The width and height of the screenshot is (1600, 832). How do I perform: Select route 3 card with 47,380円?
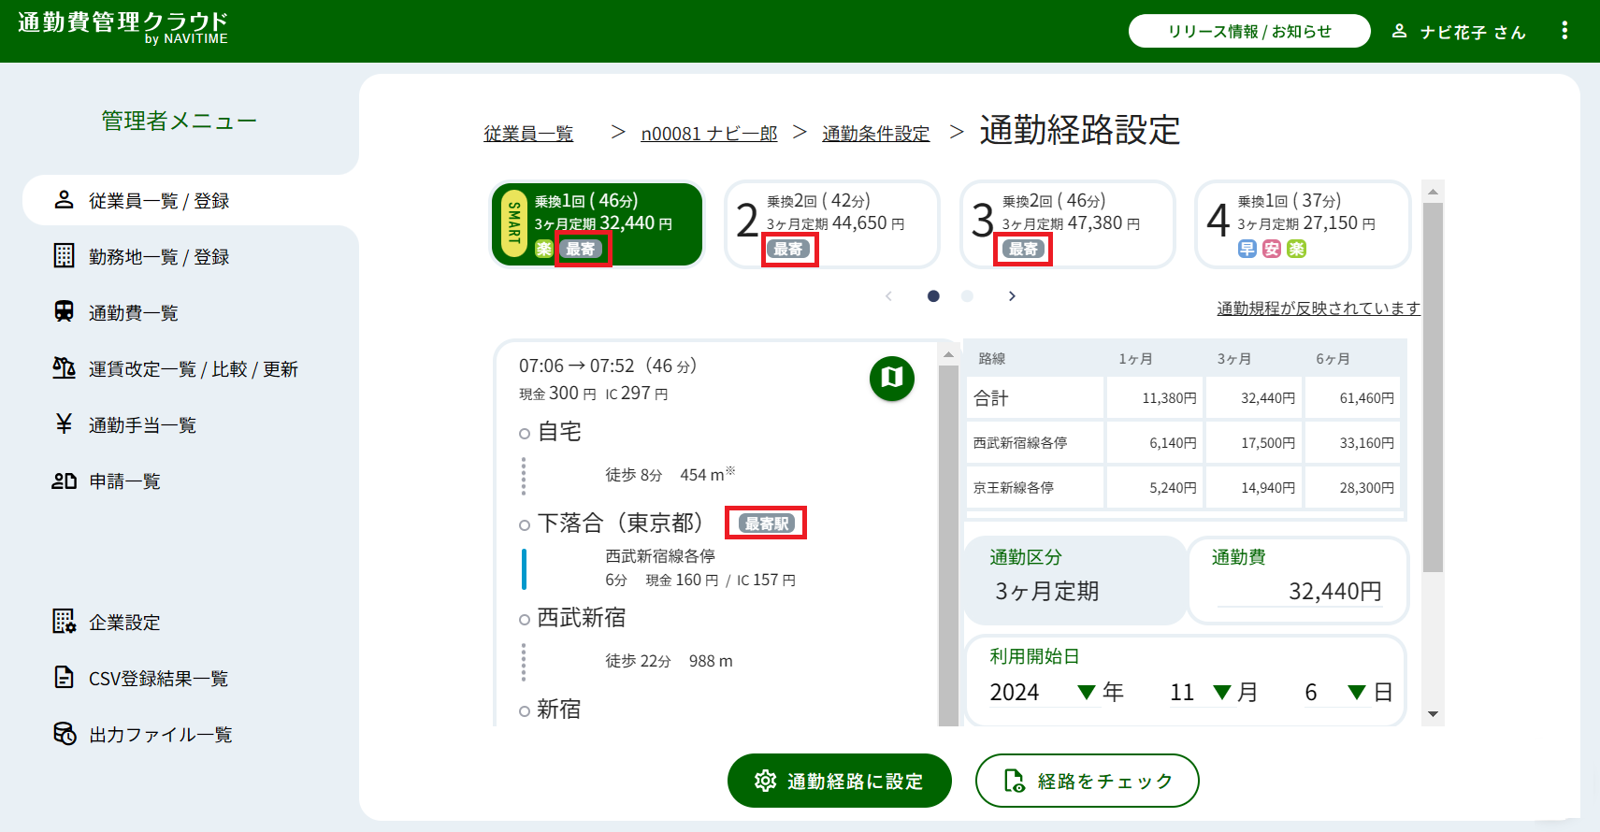point(1068,223)
